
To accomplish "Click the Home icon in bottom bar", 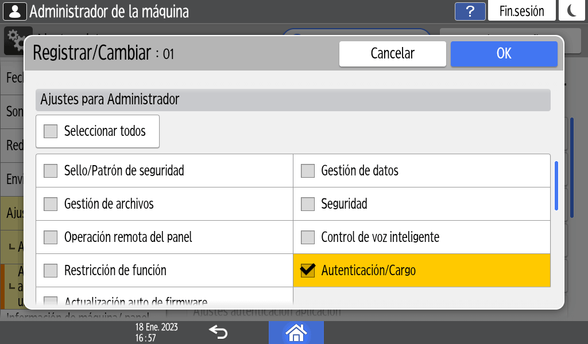I will click(296, 332).
